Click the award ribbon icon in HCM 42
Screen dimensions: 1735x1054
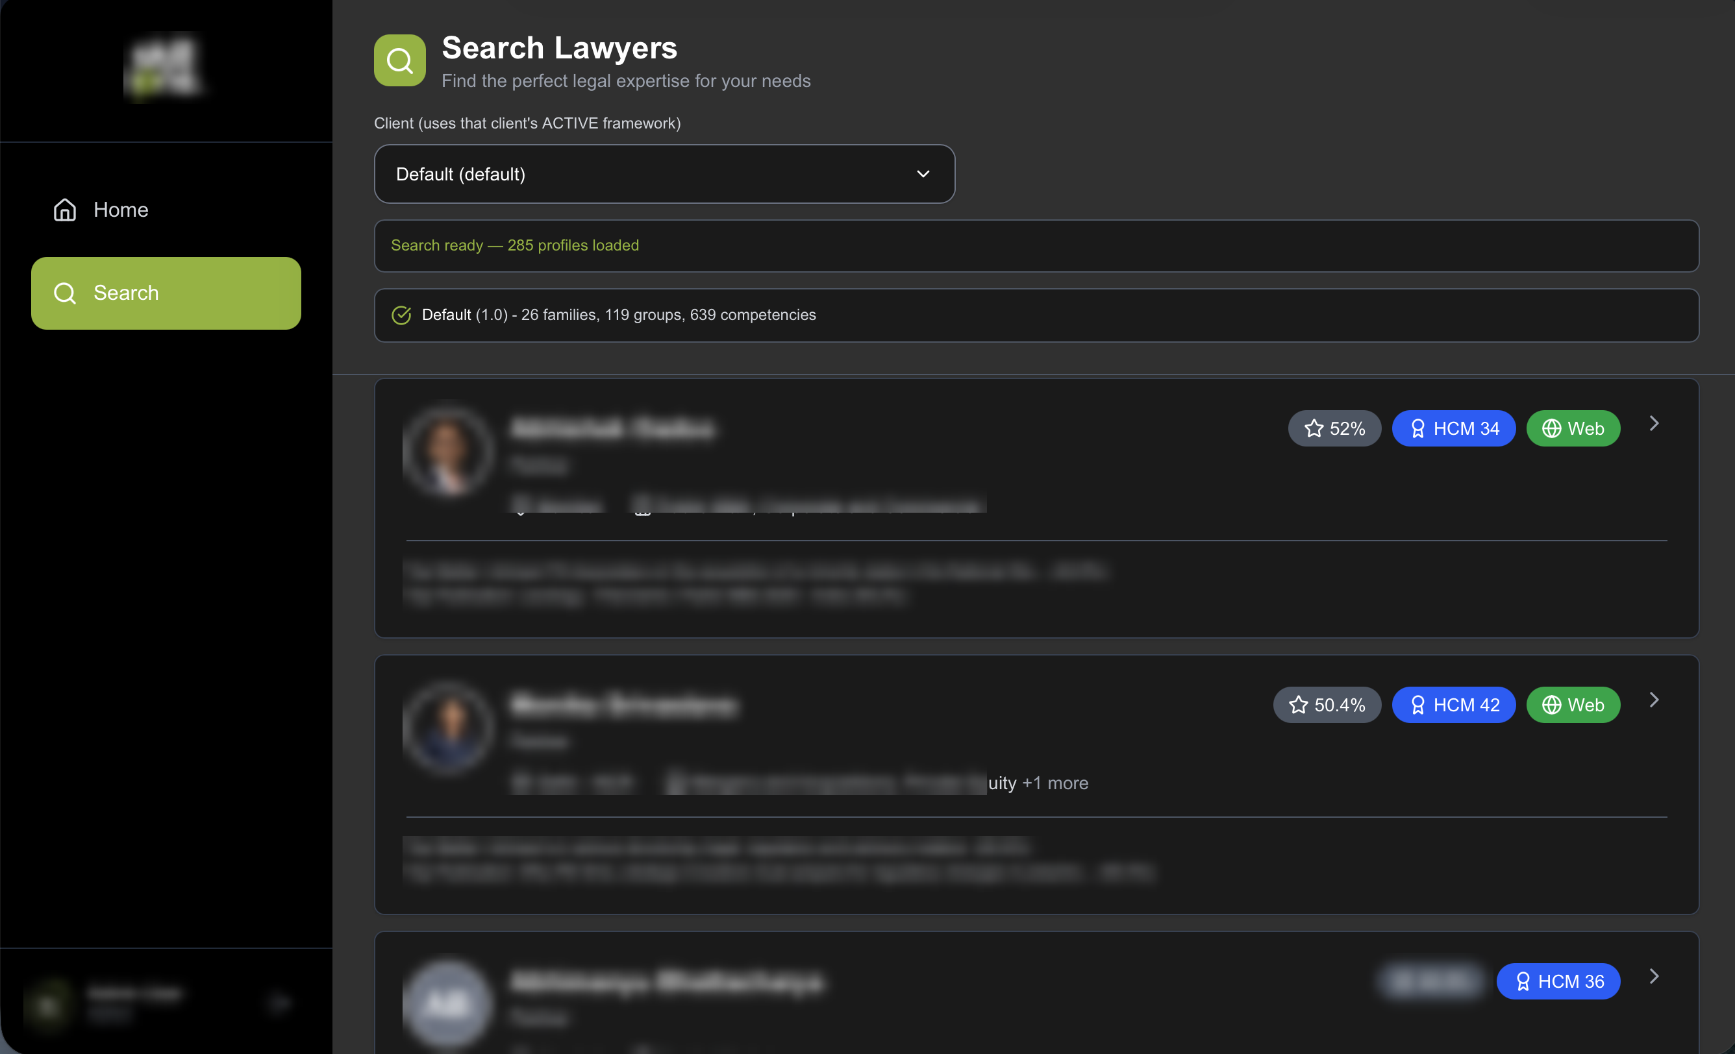point(1418,705)
